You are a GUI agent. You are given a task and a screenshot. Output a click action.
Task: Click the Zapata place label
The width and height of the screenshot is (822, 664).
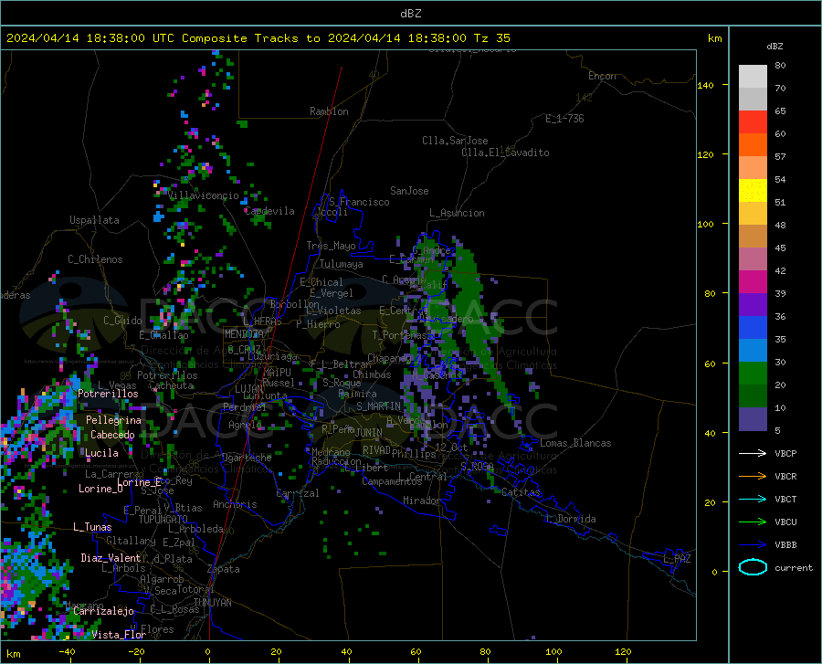point(224,569)
